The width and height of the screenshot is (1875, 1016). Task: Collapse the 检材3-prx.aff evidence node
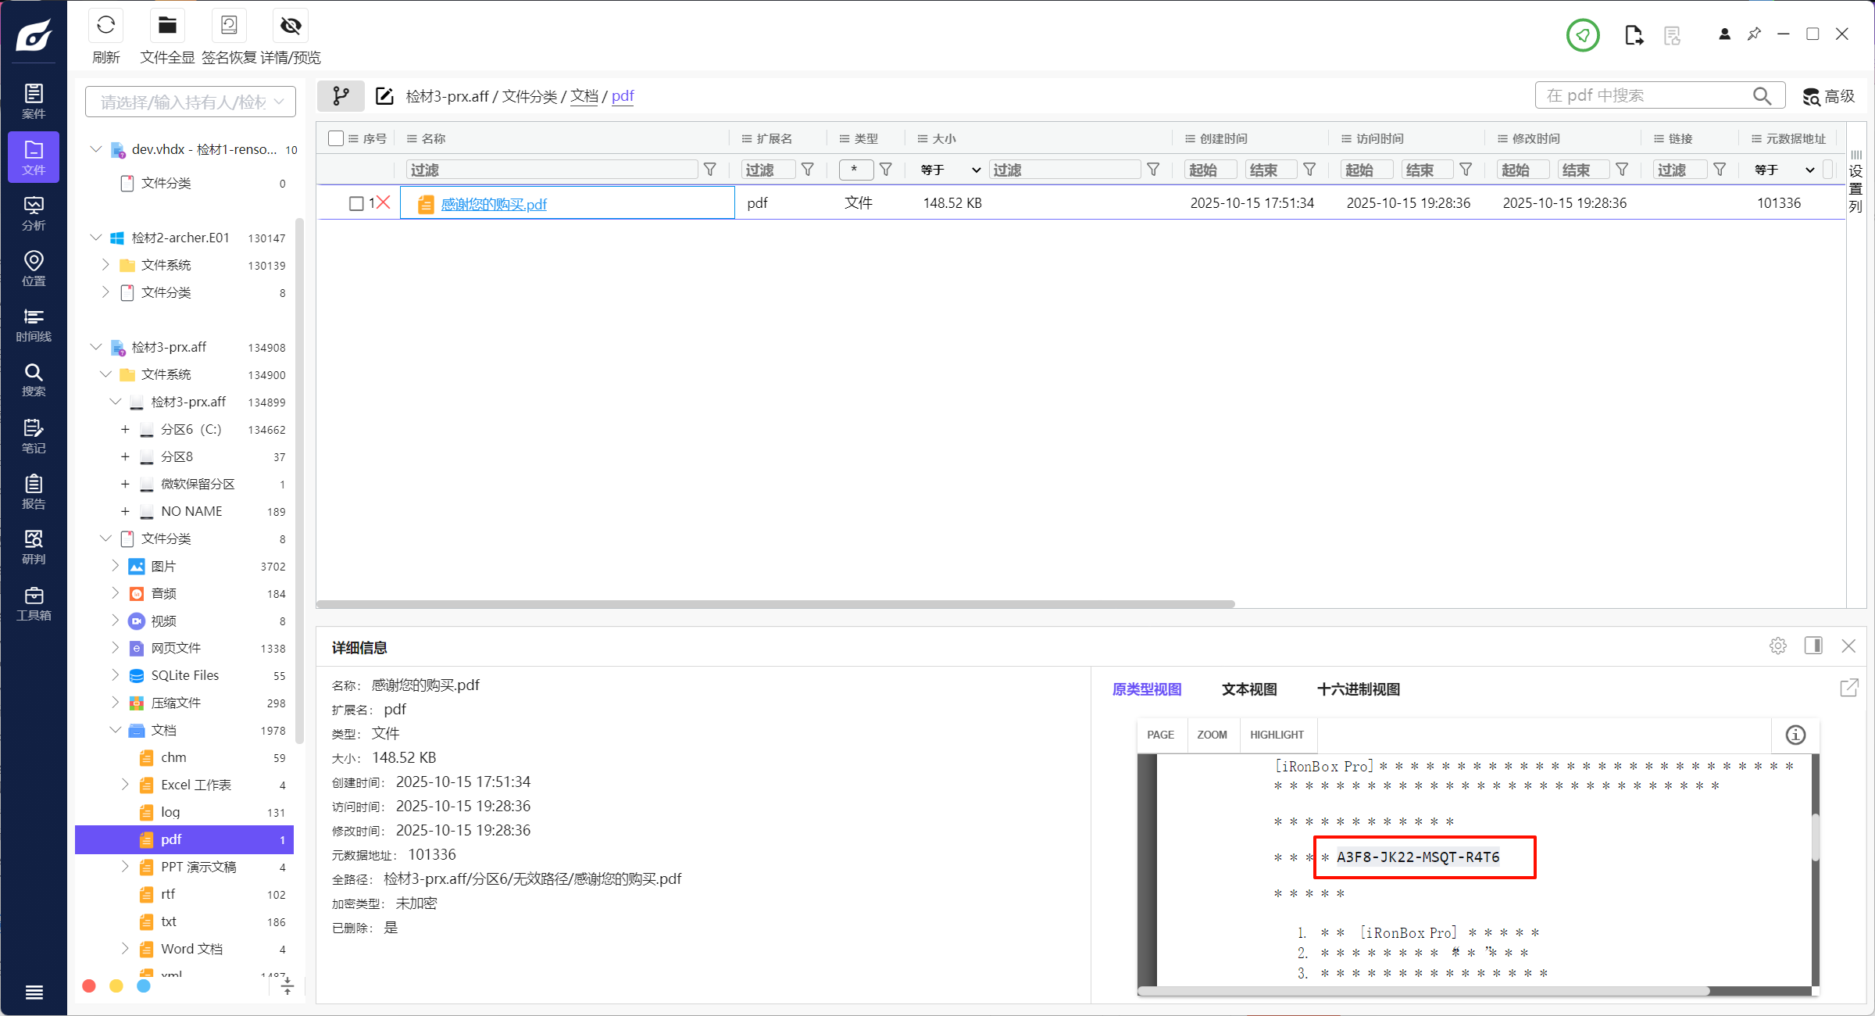tap(96, 347)
